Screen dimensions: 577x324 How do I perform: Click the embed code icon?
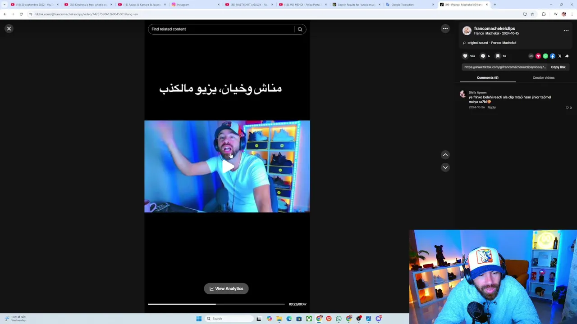click(x=531, y=56)
